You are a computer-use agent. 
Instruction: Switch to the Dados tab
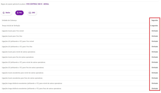pyautogui.click(x=7, y=13)
